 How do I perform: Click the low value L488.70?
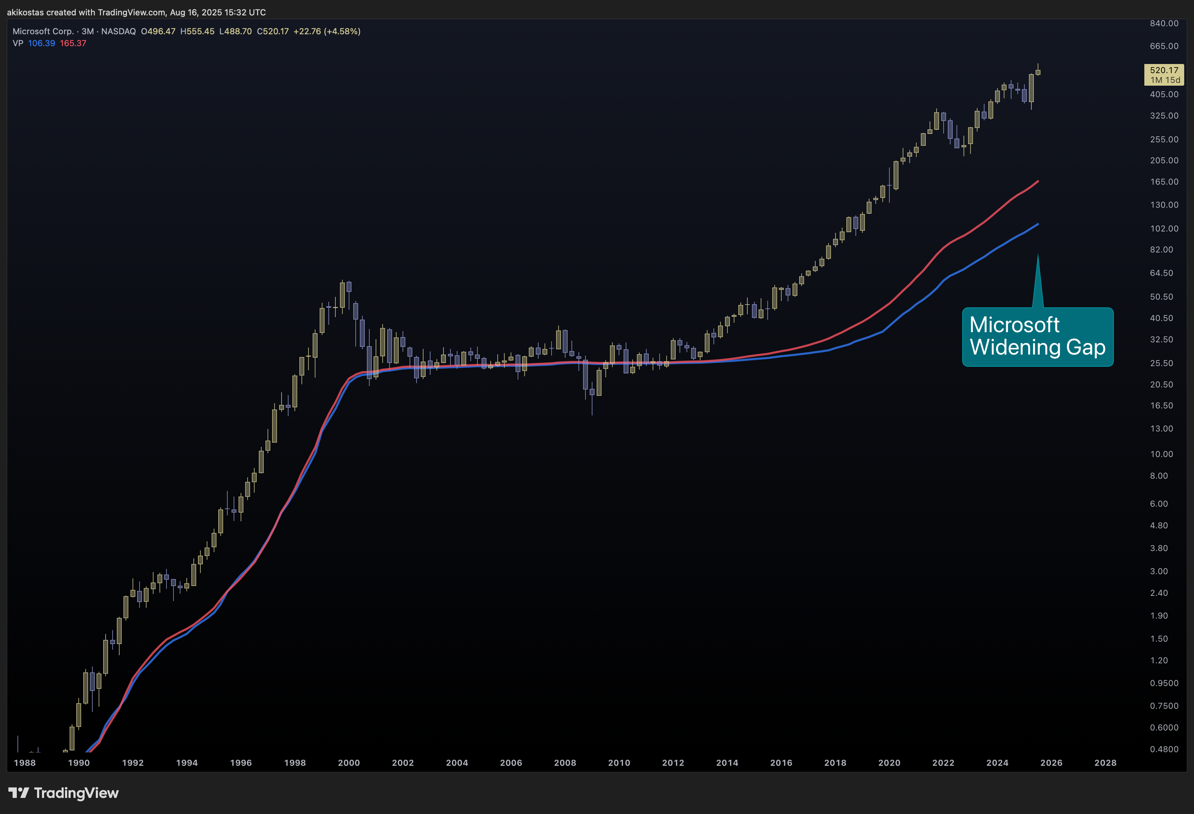click(235, 31)
